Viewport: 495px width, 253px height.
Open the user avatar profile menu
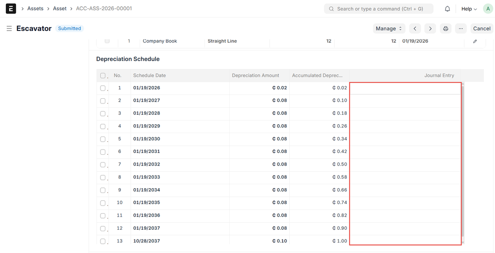click(487, 9)
